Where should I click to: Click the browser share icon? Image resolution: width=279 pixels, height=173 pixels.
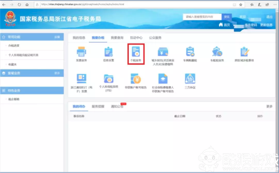pos(267,5)
